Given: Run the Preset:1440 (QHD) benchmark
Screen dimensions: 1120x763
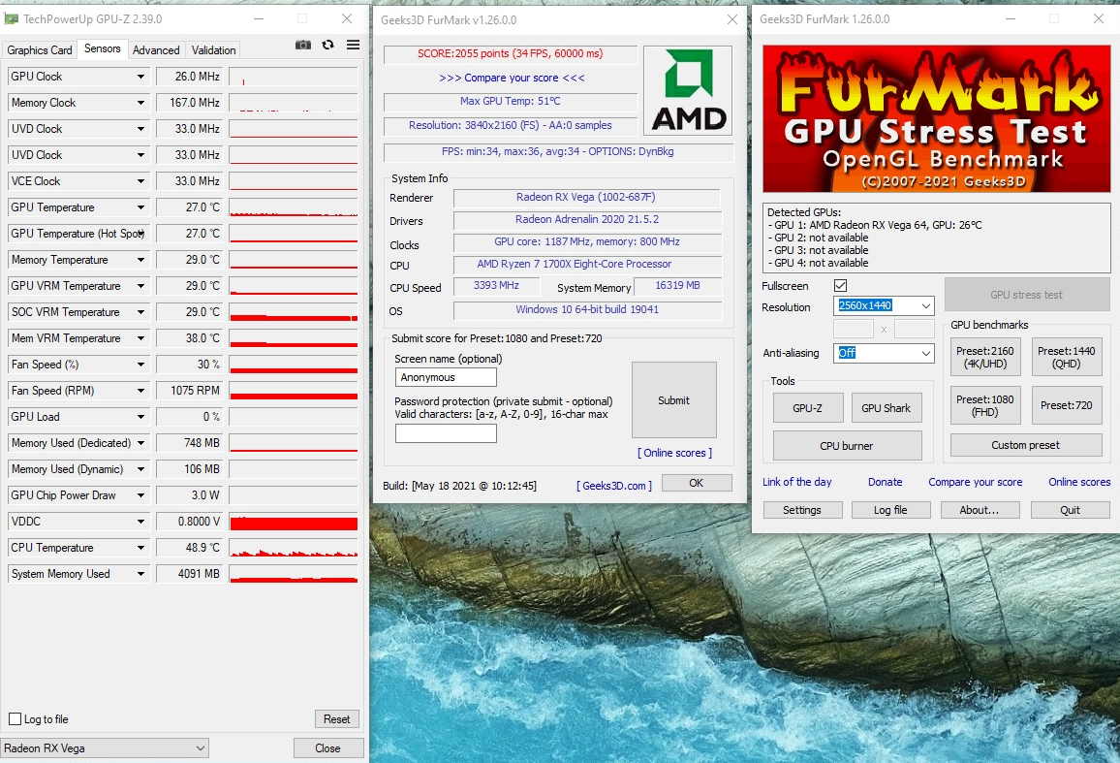Looking at the screenshot, I should 1067,357.
